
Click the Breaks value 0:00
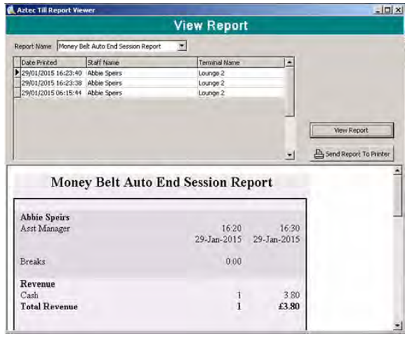pos(234,262)
